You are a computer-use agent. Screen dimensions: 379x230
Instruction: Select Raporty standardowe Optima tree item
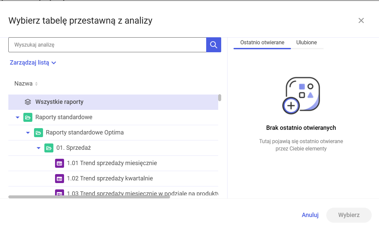pos(113,132)
